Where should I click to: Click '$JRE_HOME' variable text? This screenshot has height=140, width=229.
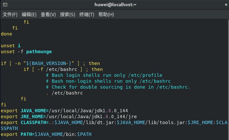[x=200, y=123]
